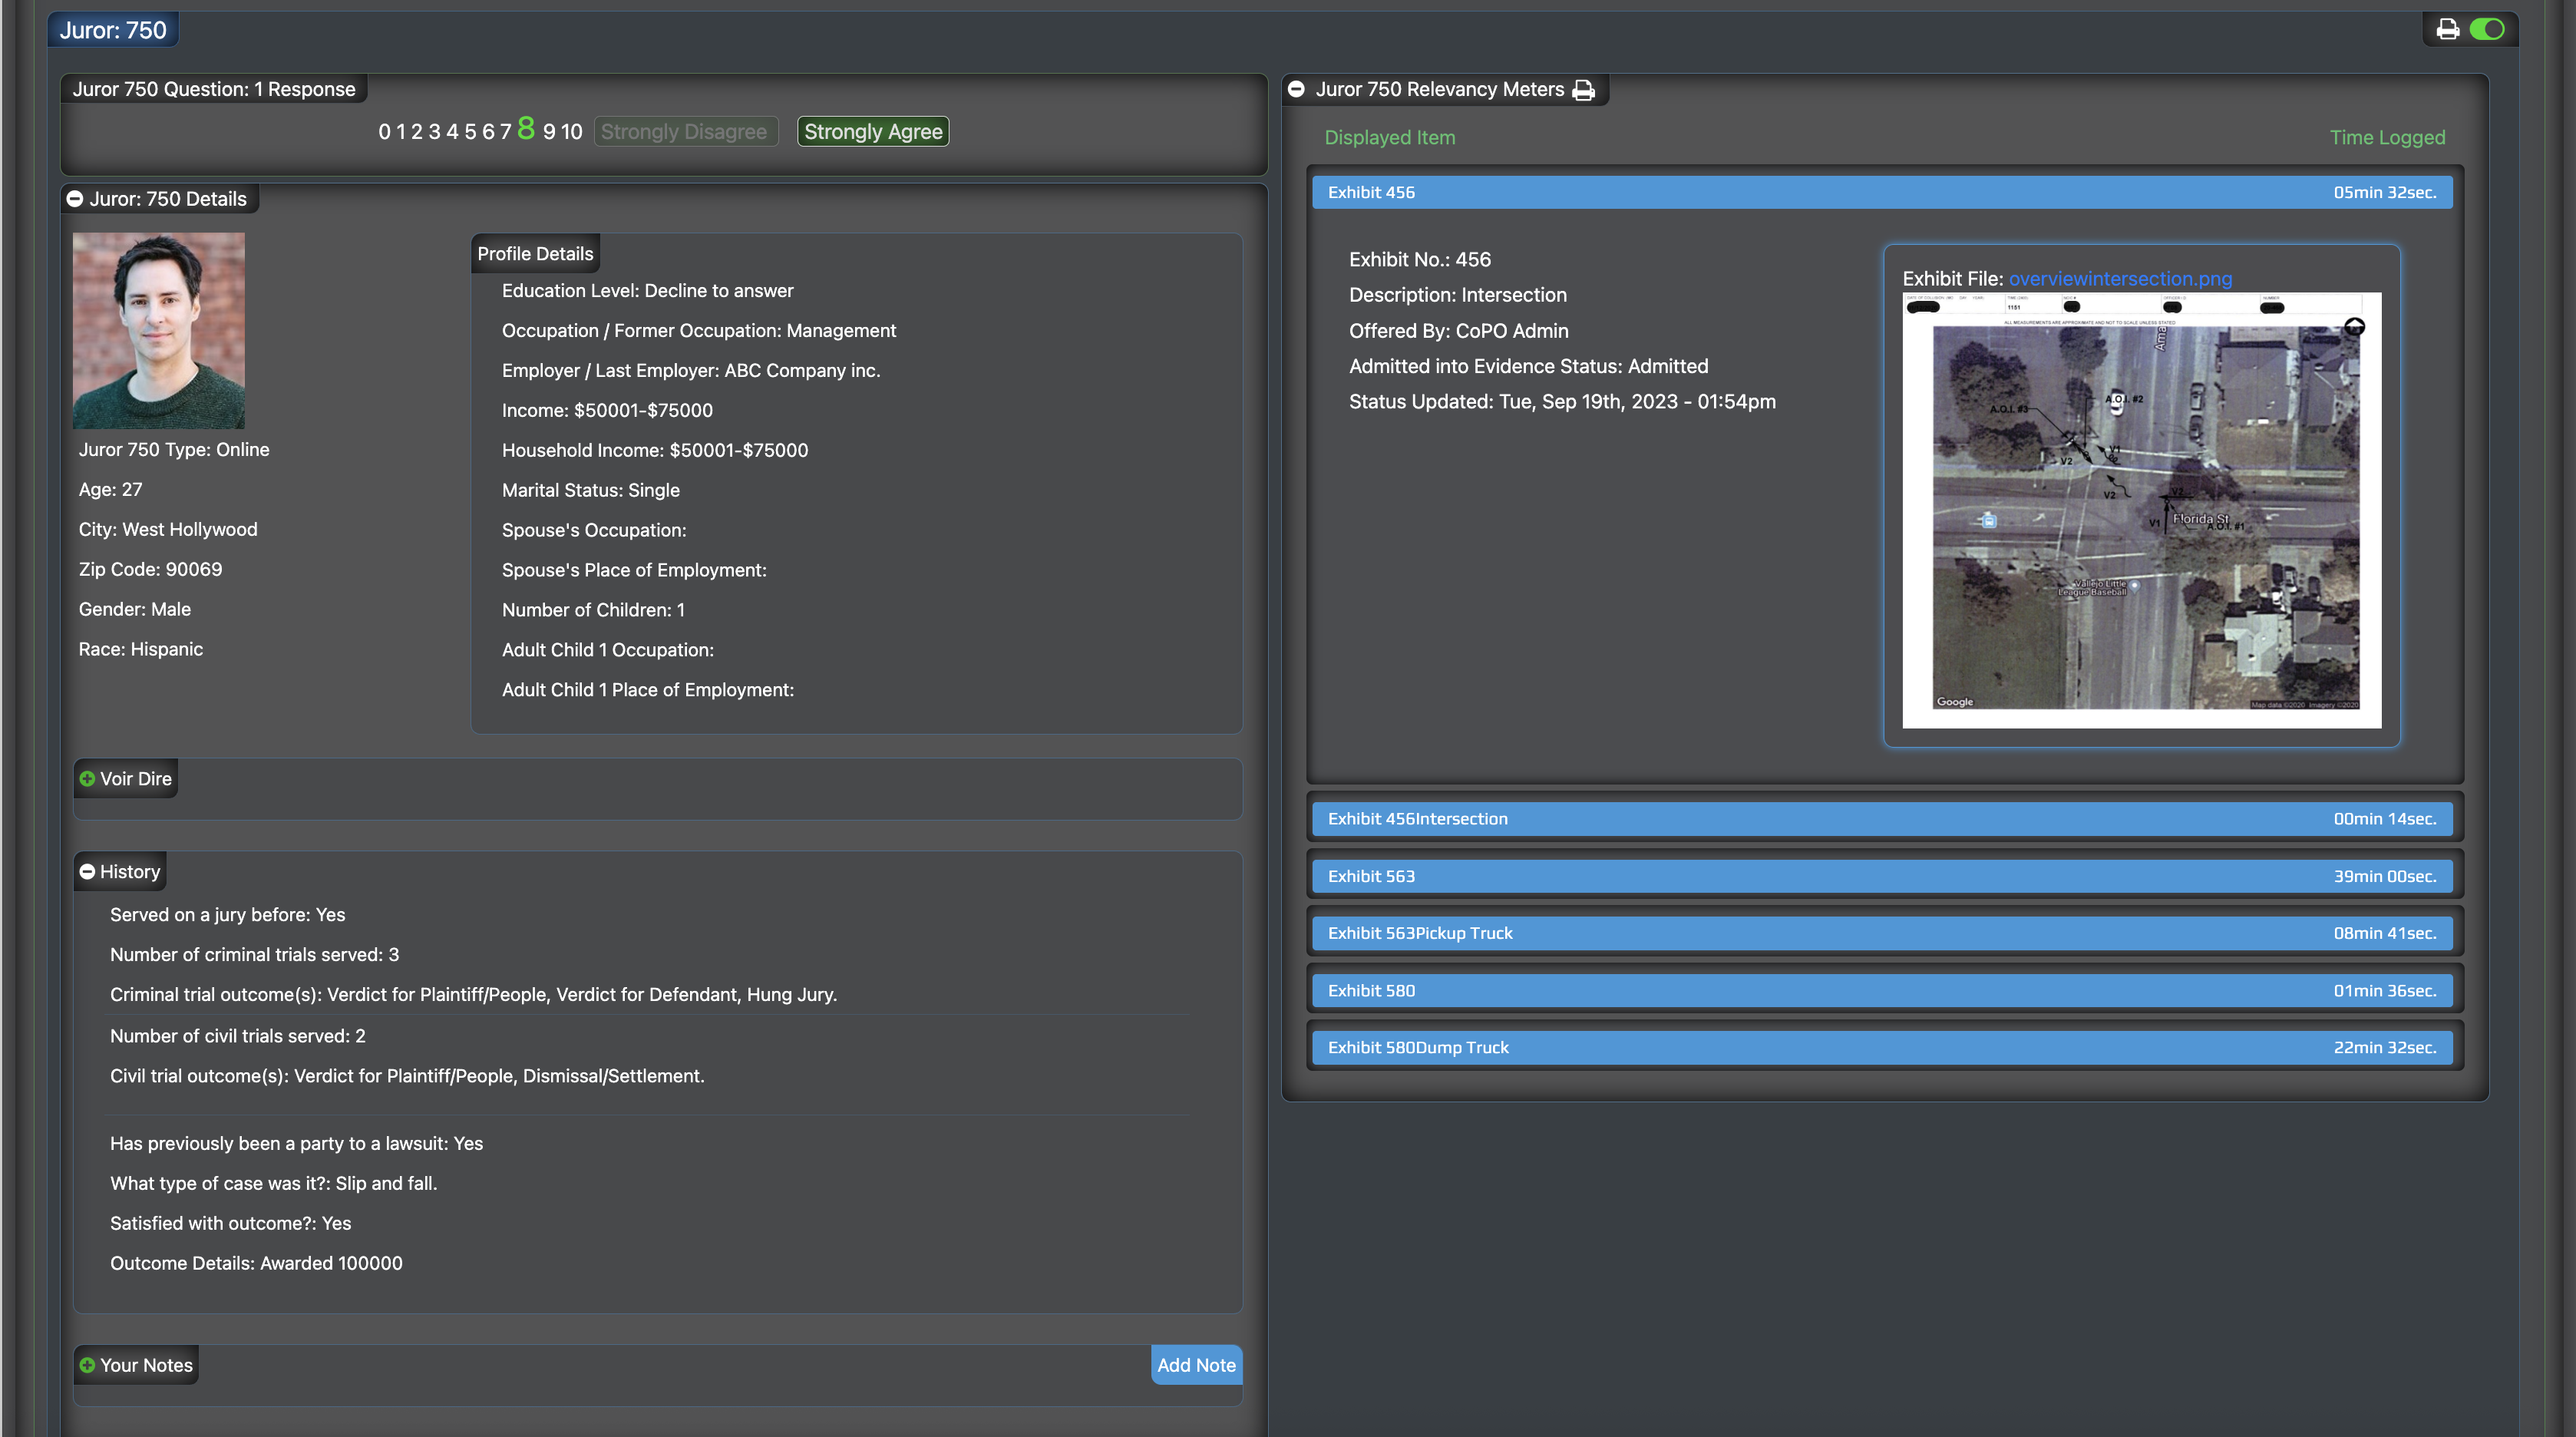Expand Your Notes plus icon
The width and height of the screenshot is (2576, 1437).
point(87,1365)
